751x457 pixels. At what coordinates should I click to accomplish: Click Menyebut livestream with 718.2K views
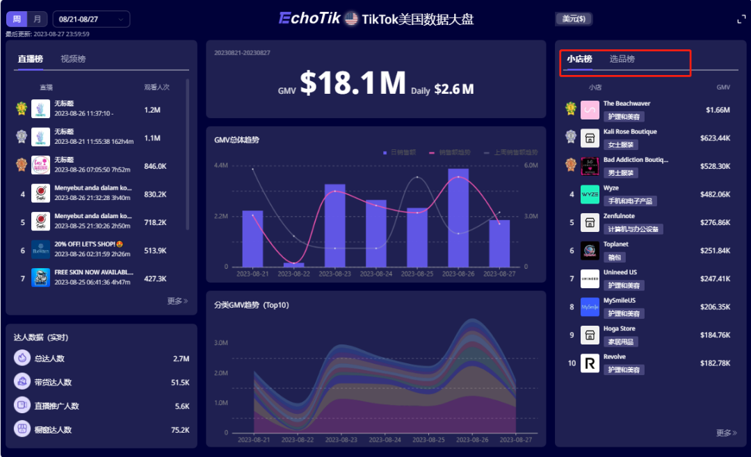point(101,222)
